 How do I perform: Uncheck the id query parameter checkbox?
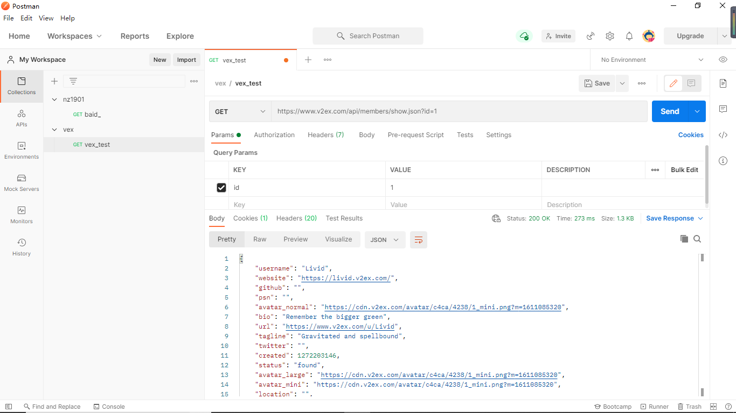(221, 188)
